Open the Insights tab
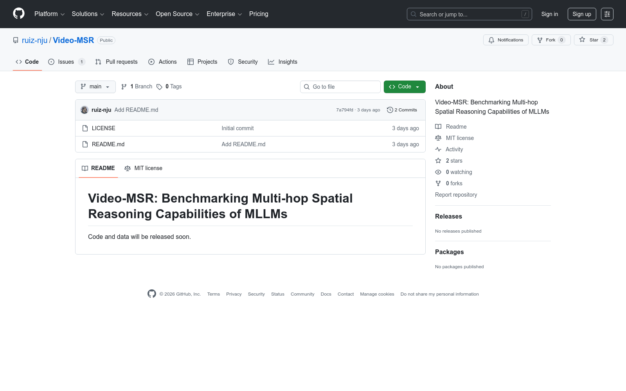 click(282, 62)
